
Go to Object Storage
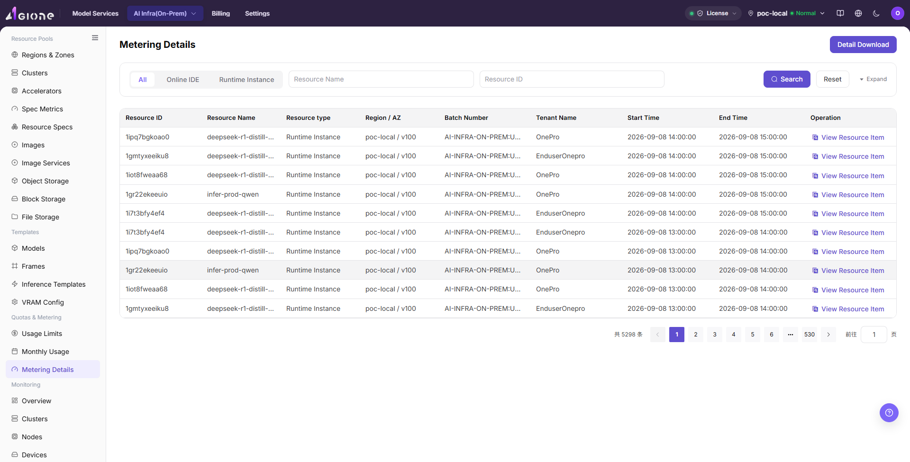pyautogui.click(x=53, y=181)
